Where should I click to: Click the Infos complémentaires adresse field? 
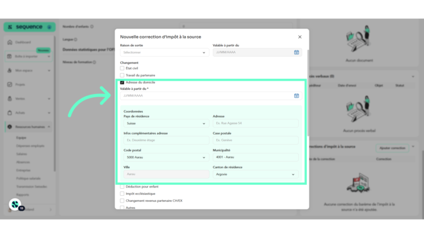pos(166,140)
